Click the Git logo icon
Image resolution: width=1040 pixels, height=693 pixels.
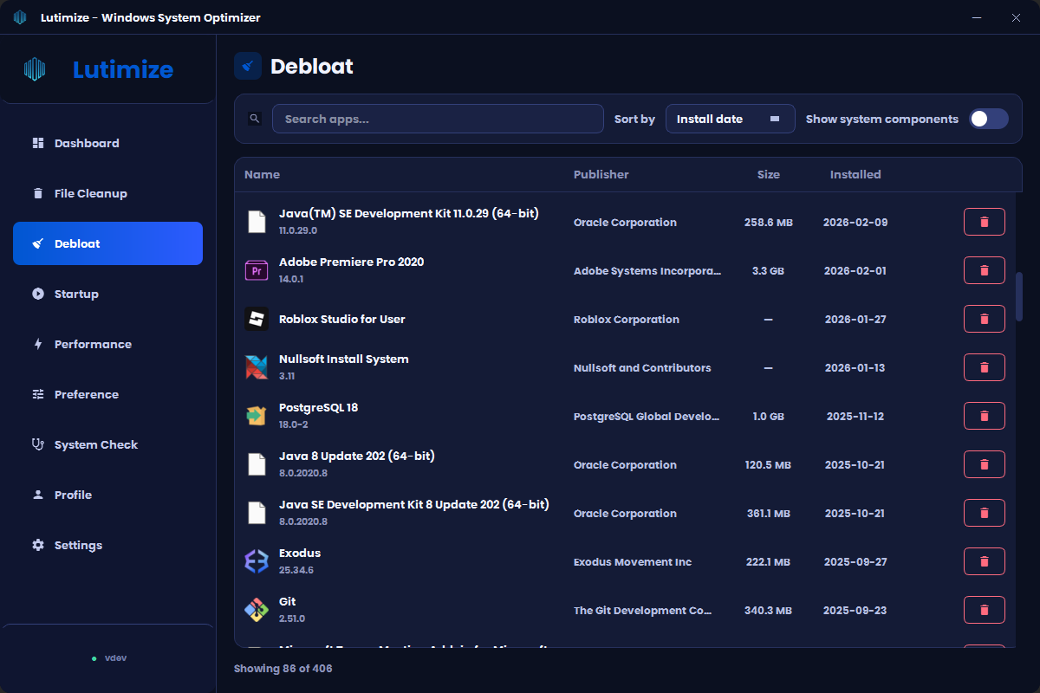257,610
